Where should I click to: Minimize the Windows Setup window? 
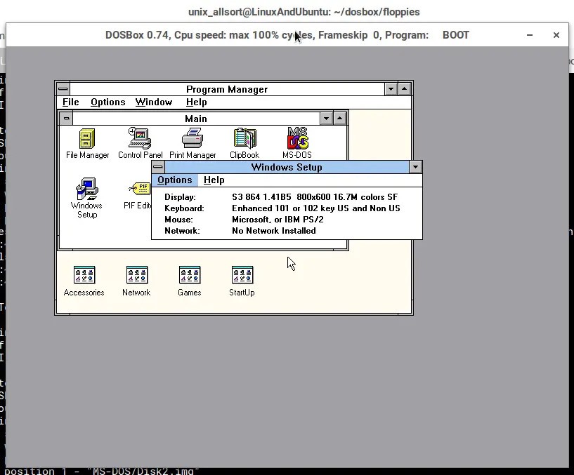[415, 167]
